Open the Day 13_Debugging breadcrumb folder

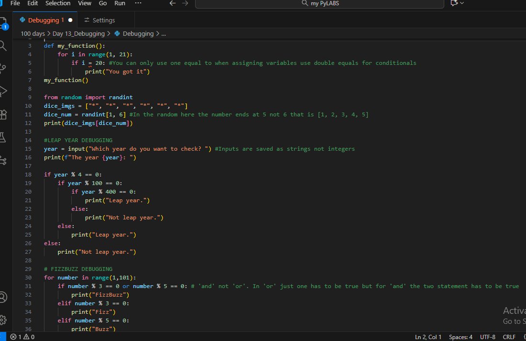(x=78, y=34)
